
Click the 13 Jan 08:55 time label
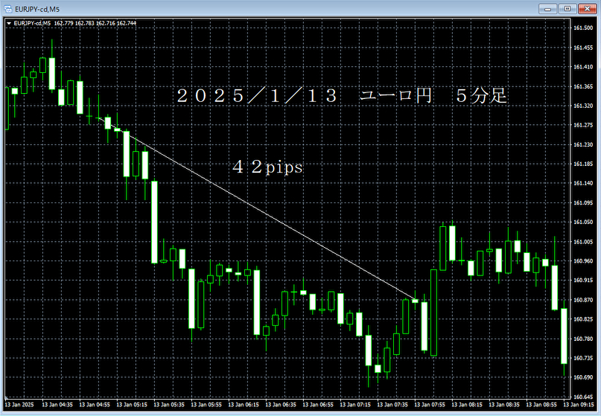click(x=541, y=405)
